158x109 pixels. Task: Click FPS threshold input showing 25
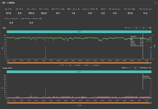144,28
